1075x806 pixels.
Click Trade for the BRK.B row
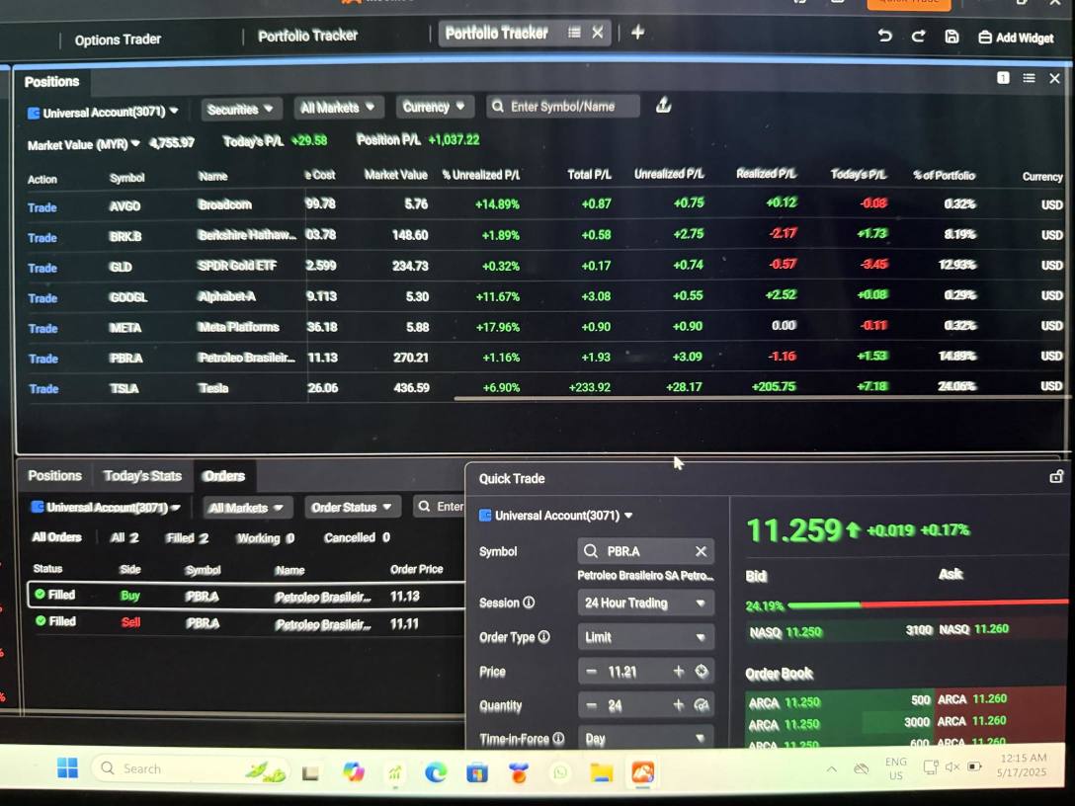[42, 237]
